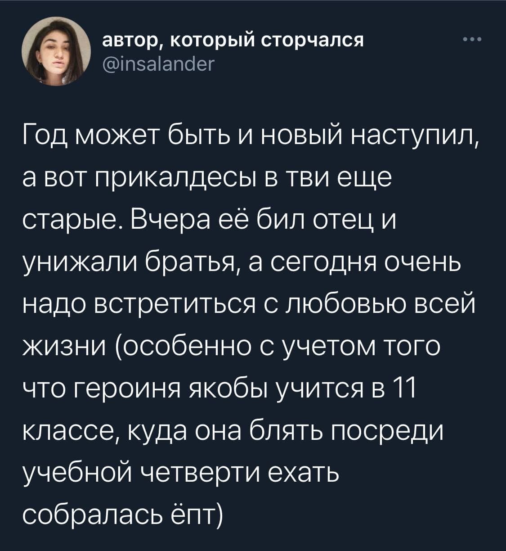The width and height of the screenshot is (506, 551).
Task: Click the line starting "классе, куда она"
Action: point(233,430)
